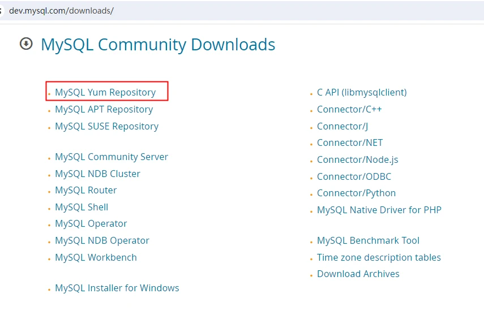Open the MySQL Benchmark Tool link

[x=369, y=240]
